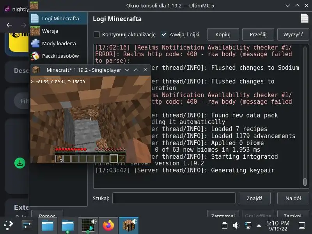The width and height of the screenshot is (312, 234).
Task: Select the highlighted empty hotbar slot
Action: point(113,159)
